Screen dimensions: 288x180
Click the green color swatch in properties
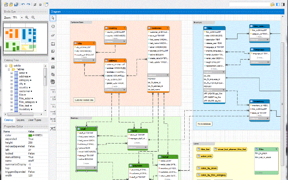coord(30,135)
